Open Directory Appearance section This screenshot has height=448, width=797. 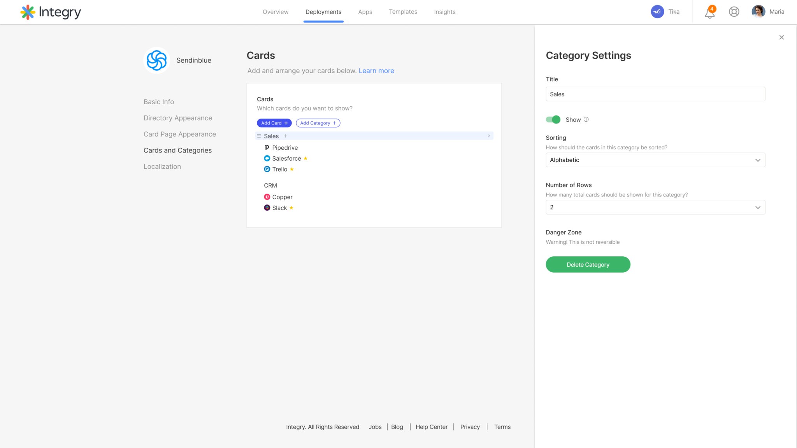coord(178,118)
